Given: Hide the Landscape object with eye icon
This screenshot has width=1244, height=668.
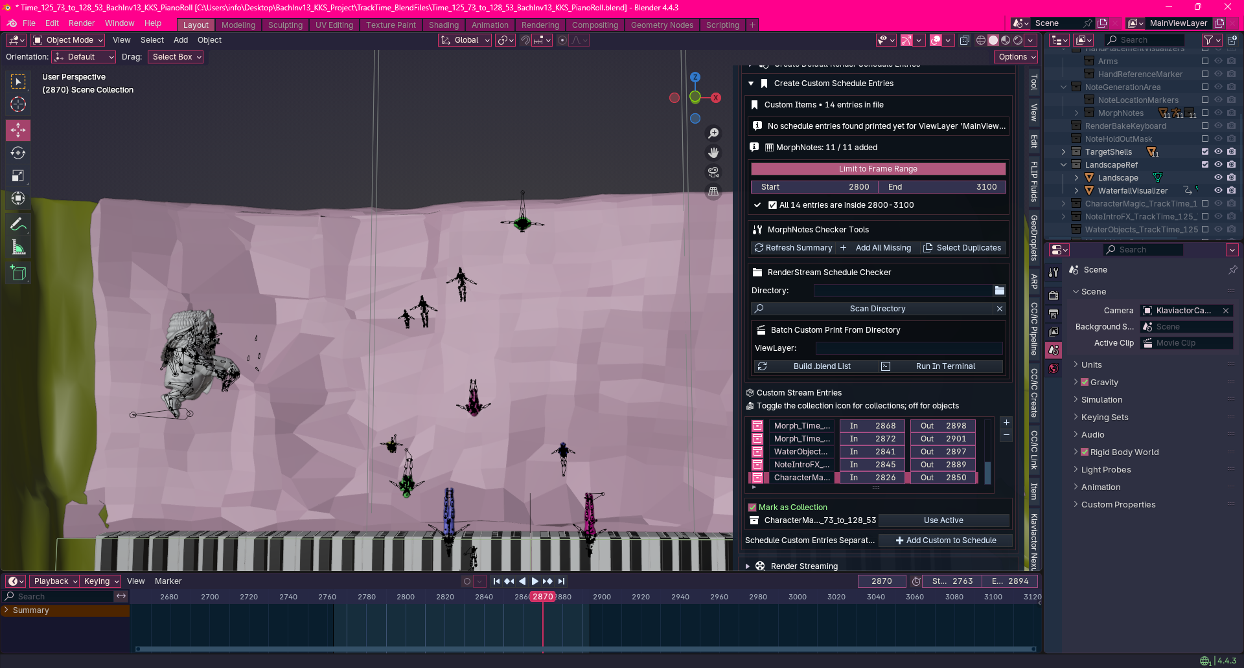Looking at the screenshot, I should point(1218,178).
